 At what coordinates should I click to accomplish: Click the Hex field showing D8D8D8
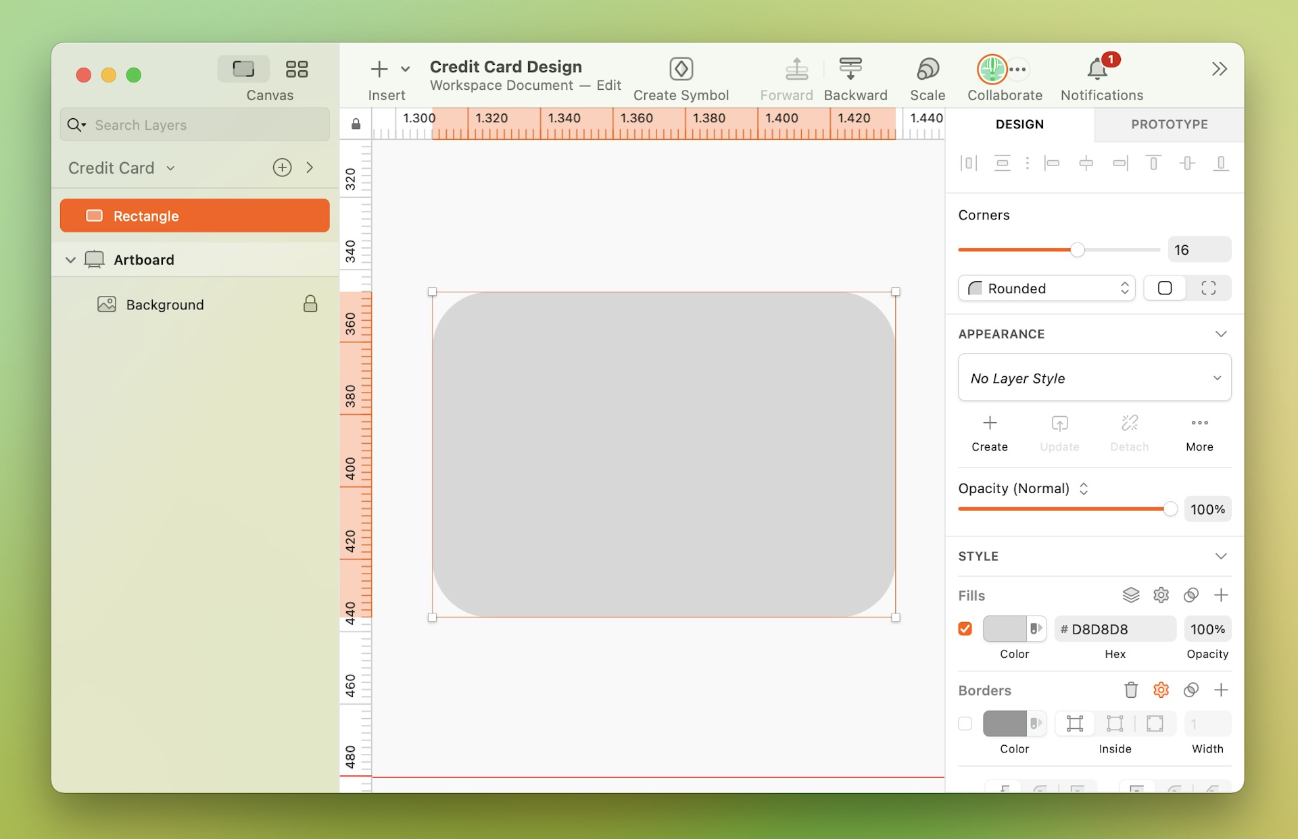(1114, 628)
